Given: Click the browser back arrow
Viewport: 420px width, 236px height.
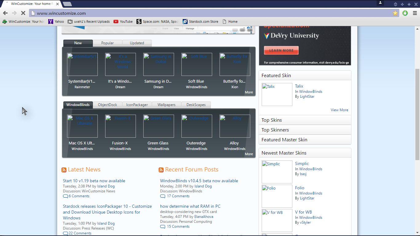Looking at the screenshot, I should [x=5, y=13].
